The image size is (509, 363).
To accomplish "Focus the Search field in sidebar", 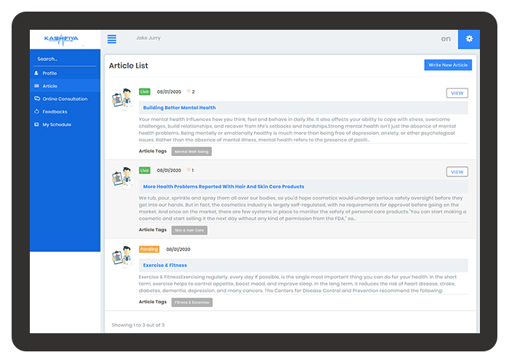I will point(65,59).
